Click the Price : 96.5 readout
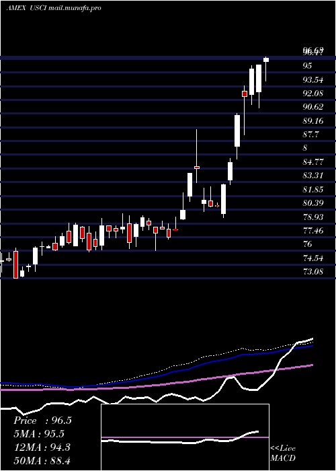The height and width of the screenshot is (471, 336). tap(42, 421)
